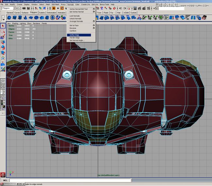This screenshot has width=212, height=186.
Task: Open Average Normals option box
Action: [x=94, y=21]
